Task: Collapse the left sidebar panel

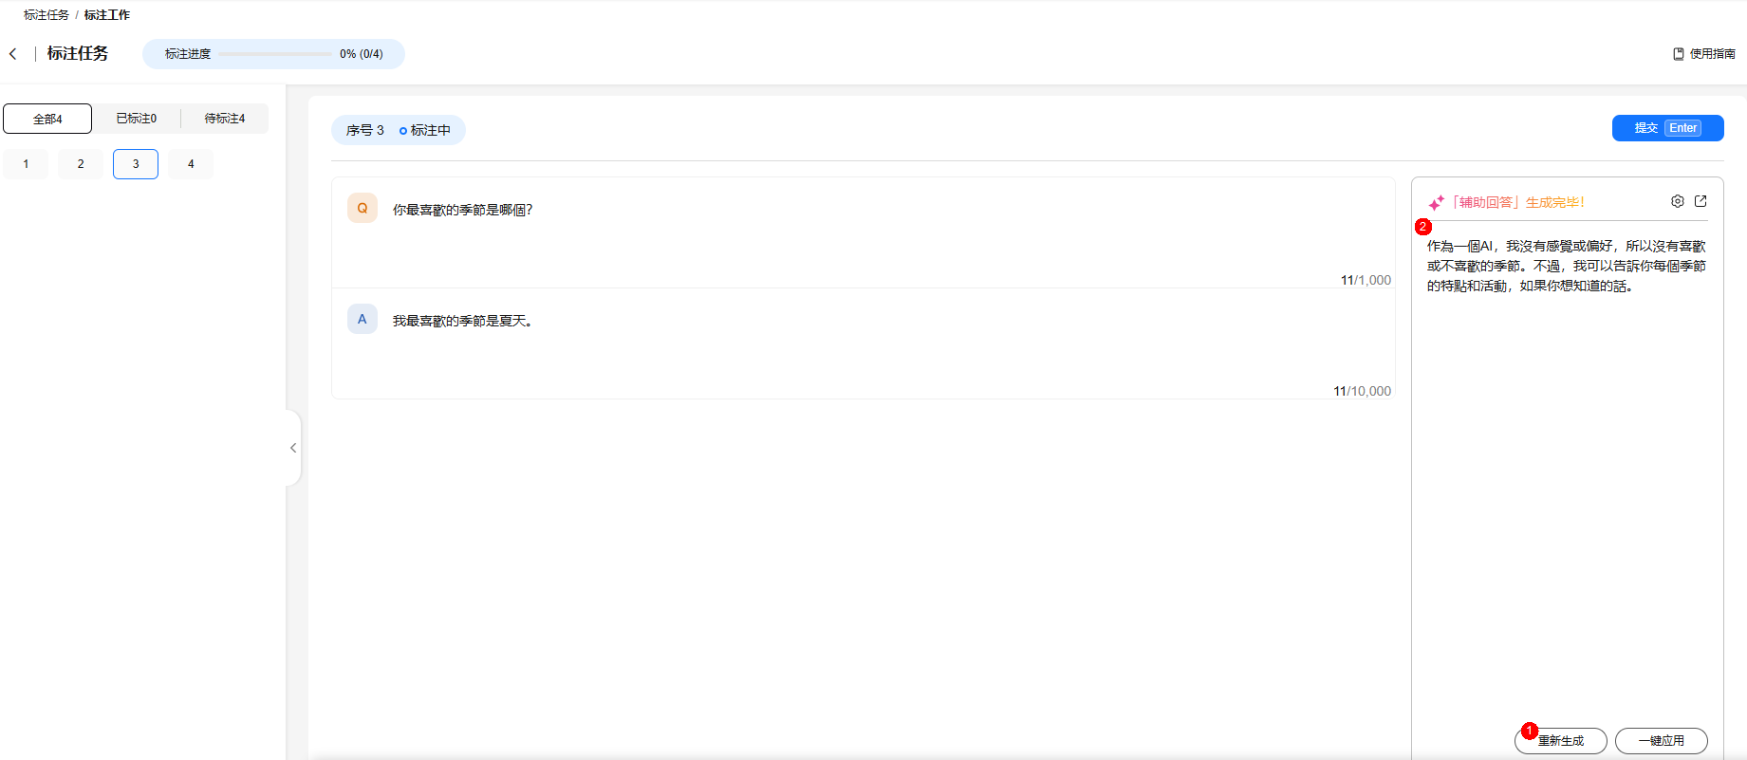Action: 293,448
